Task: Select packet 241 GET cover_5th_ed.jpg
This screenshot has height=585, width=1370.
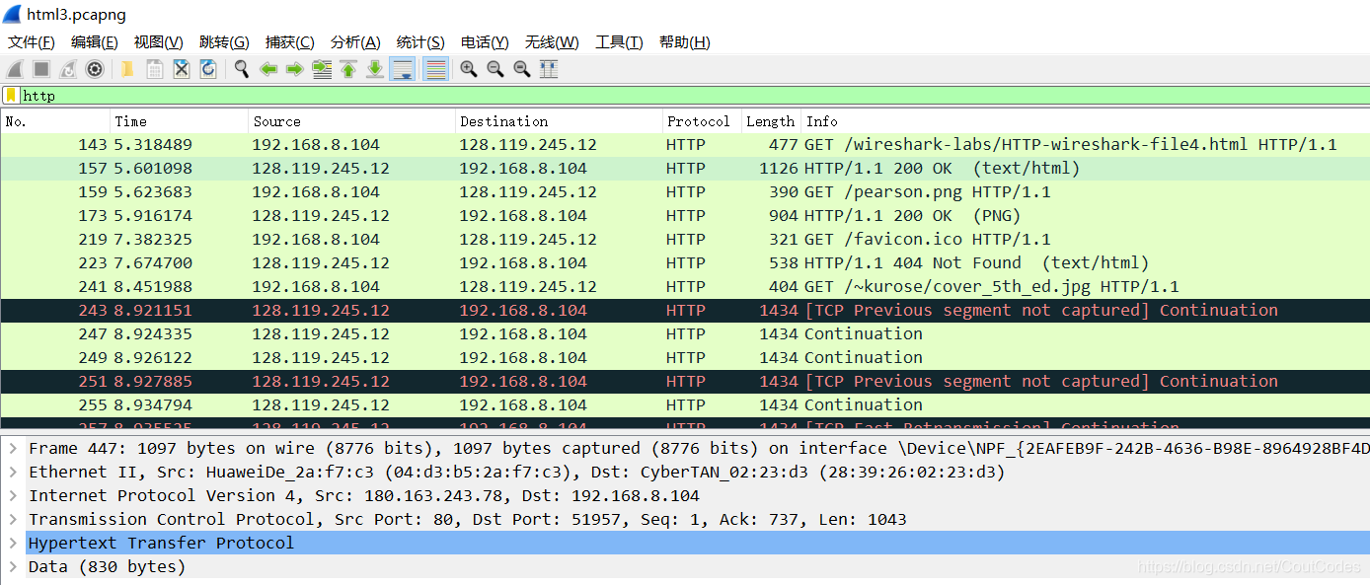Action: [685, 286]
